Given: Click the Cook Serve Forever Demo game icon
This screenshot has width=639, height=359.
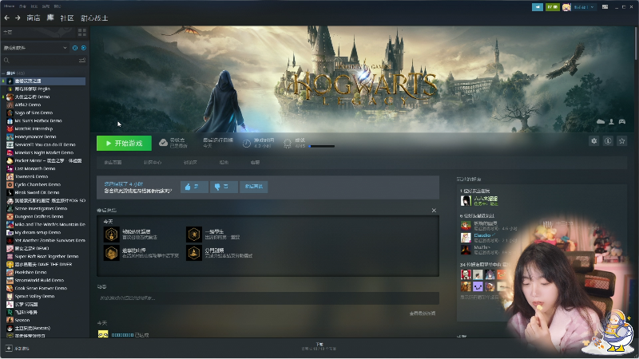Looking at the screenshot, I should [x=10, y=288].
